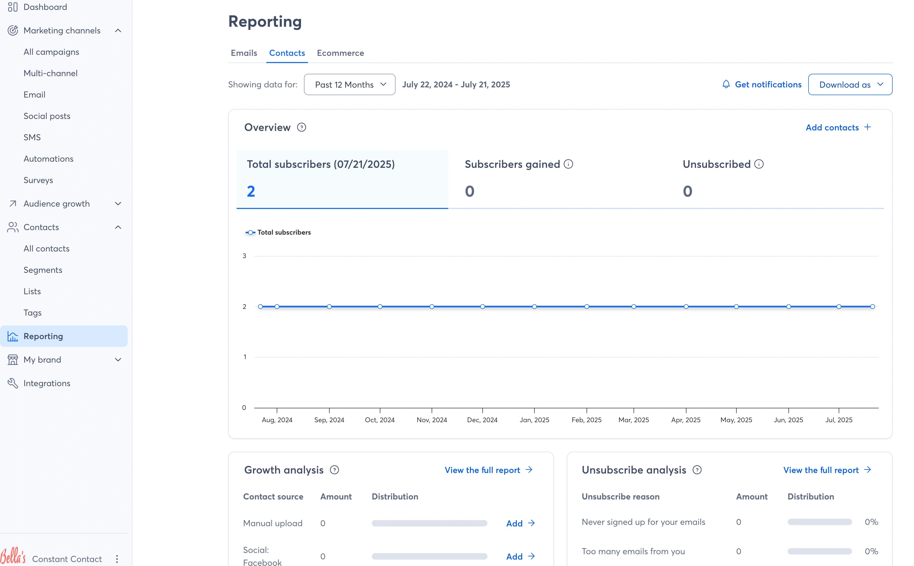Click the Jan, 2025 chart data point
Screen dimensions: 914x566
pos(534,307)
